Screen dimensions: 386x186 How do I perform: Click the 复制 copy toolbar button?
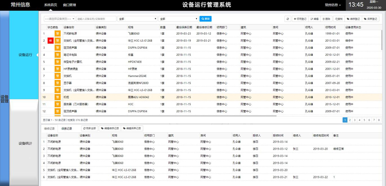coord(339,19)
